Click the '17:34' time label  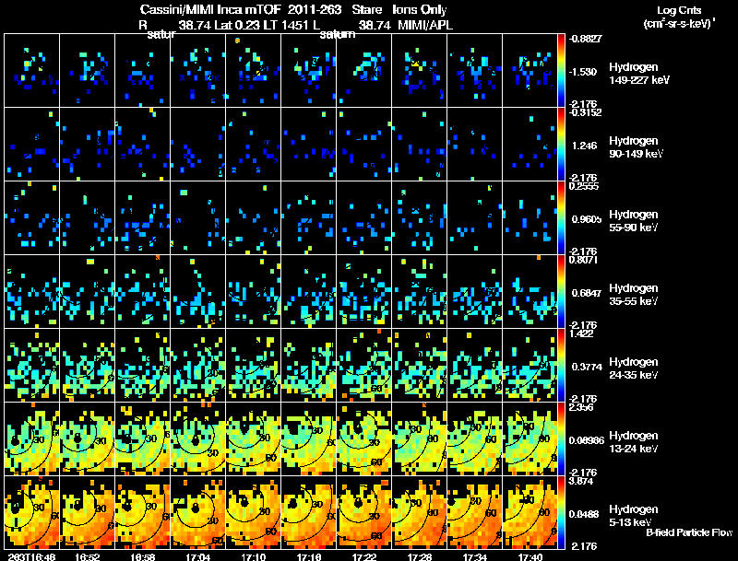[474, 556]
